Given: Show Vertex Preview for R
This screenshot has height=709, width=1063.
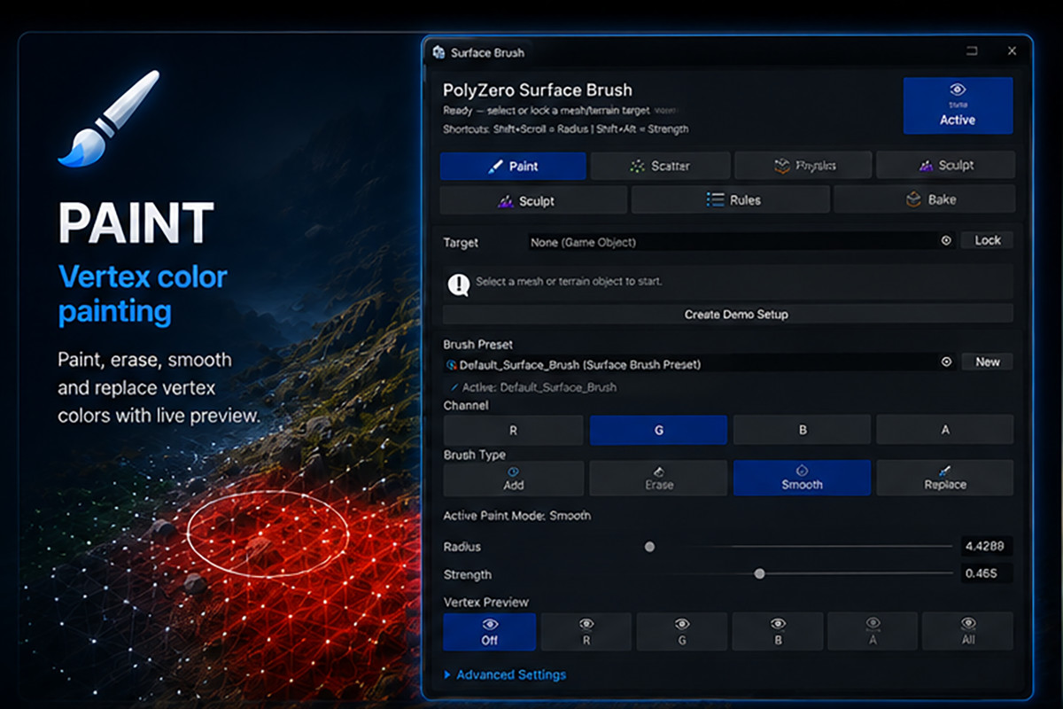Looking at the screenshot, I should pyautogui.click(x=586, y=632).
